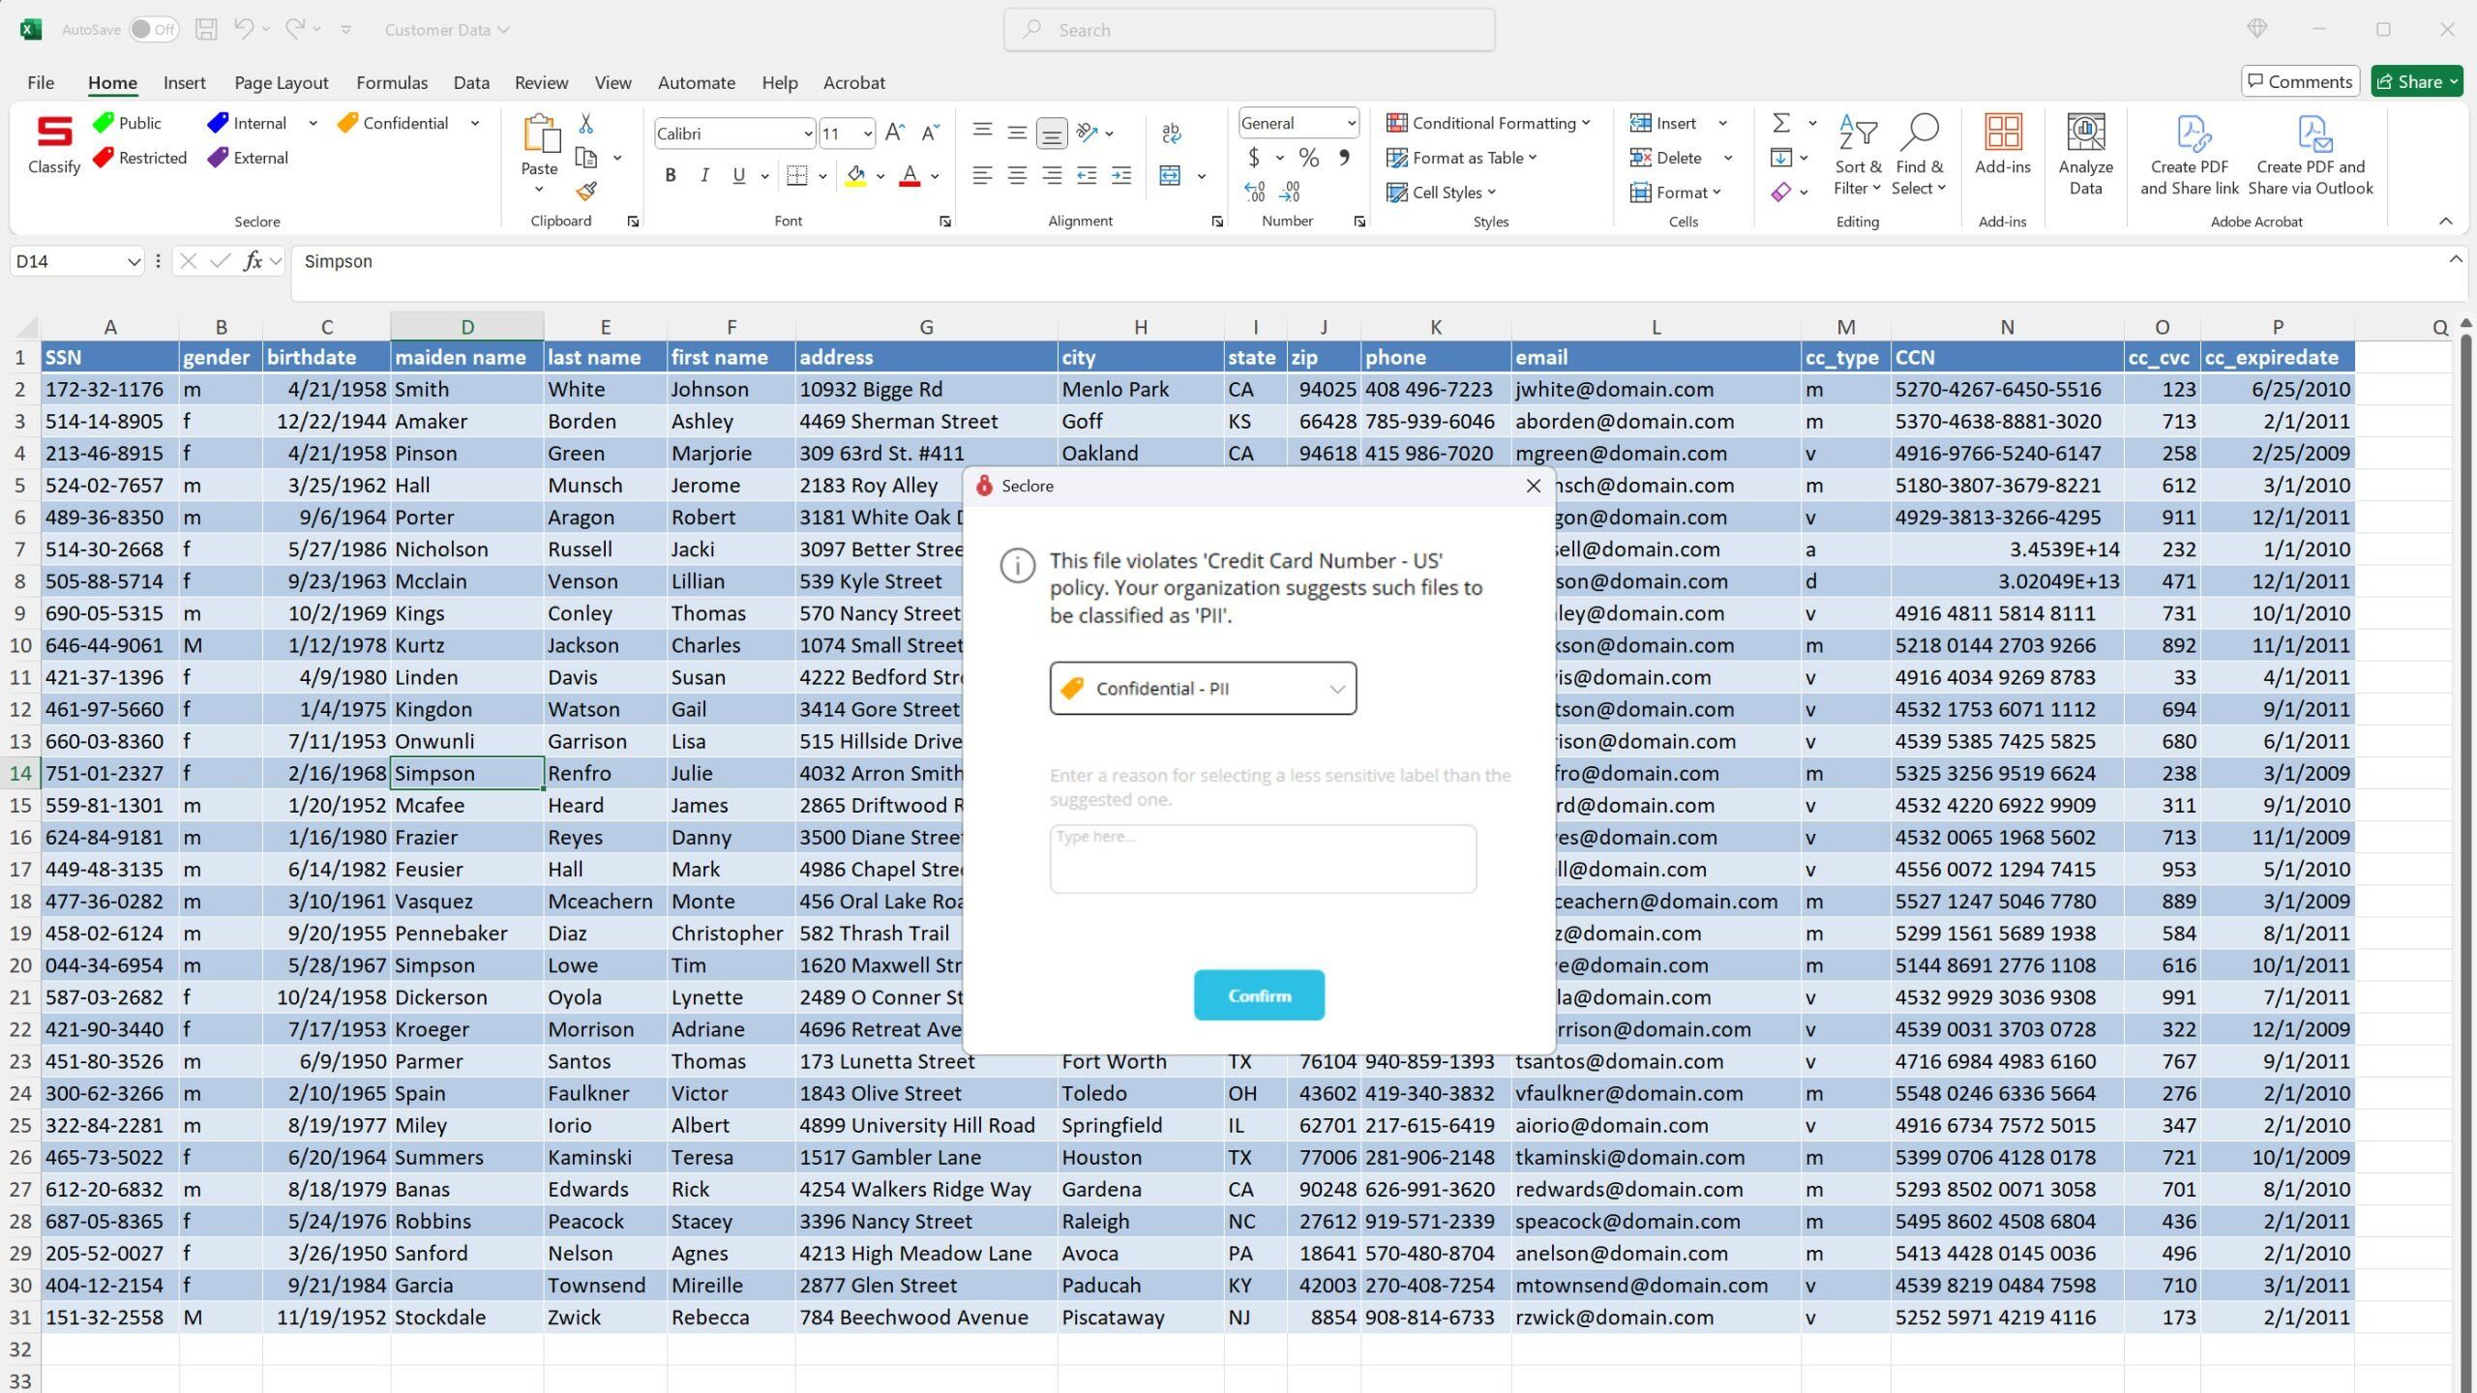Screen dimensions: 2477x1393
Task: Click the Insert Function fx icon
Action: tap(253, 261)
